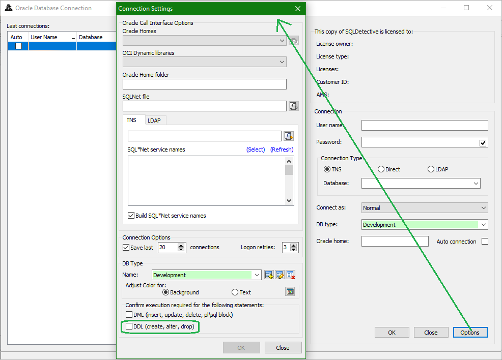Screen dimensions: 502x360
Task: Toggle Build SQL*Net service names checkbox
Action: (131, 216)
